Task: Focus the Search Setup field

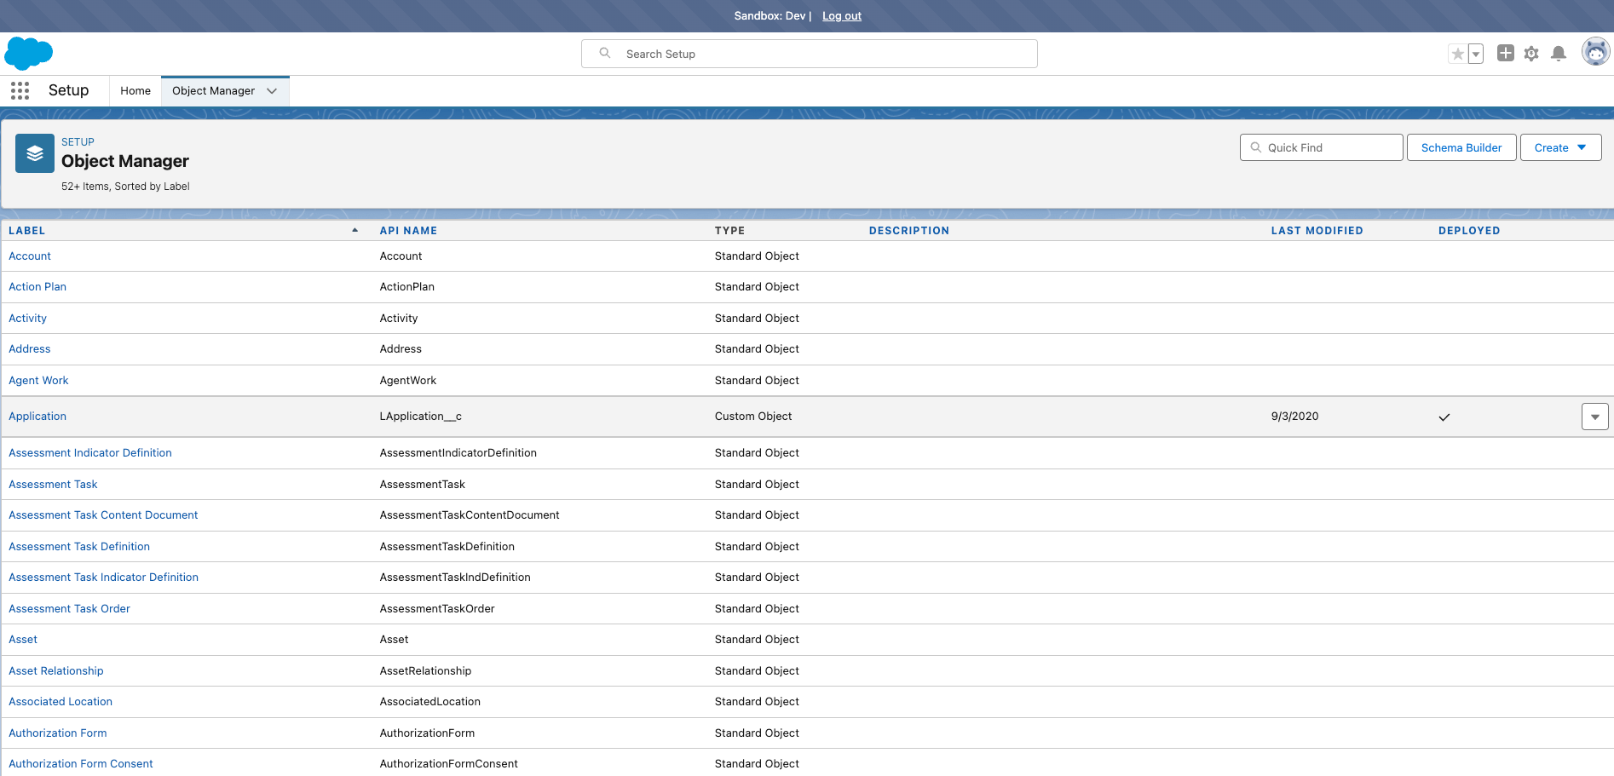Action: click(x=810, y=54)
